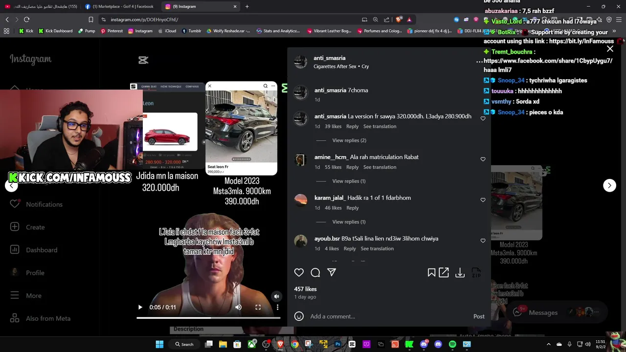Screen dimensions: 626x352
Task: Open Windows Start menu
Action: [159, 344]
